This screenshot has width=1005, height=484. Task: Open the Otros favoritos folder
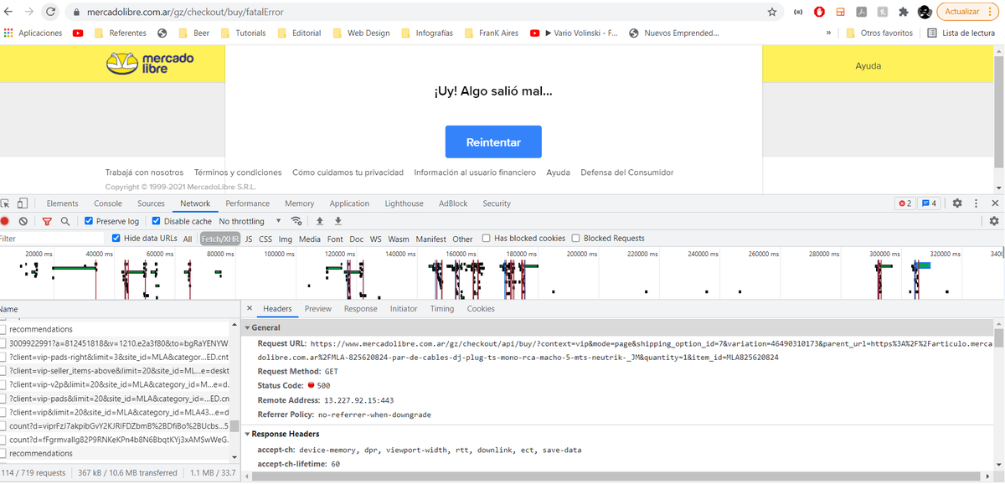click(879, 33)
